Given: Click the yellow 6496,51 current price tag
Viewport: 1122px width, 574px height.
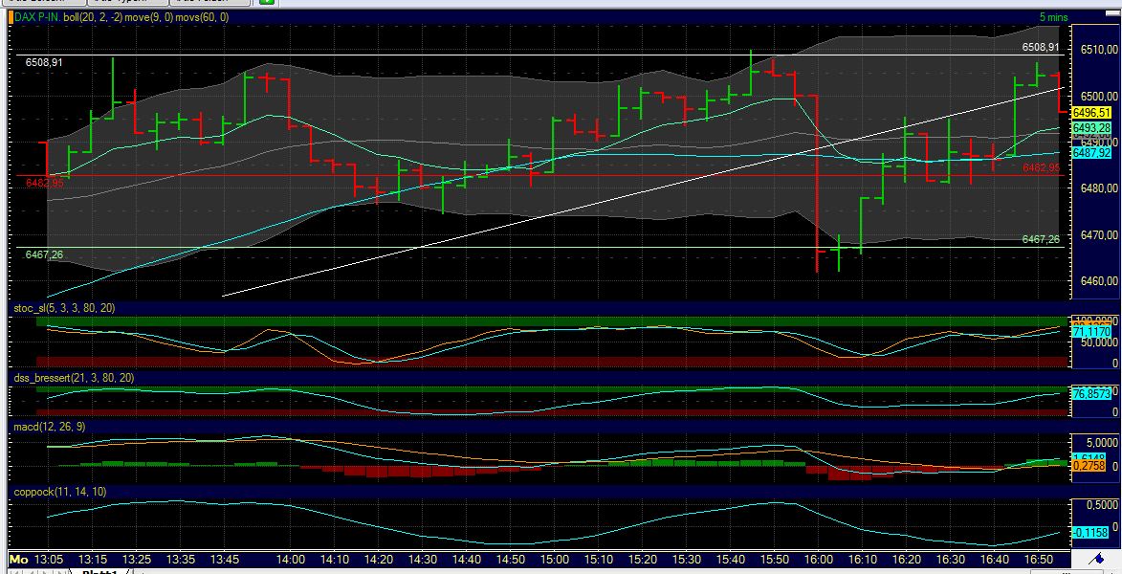Looking at the screenshot, I should pos(1092,112).
